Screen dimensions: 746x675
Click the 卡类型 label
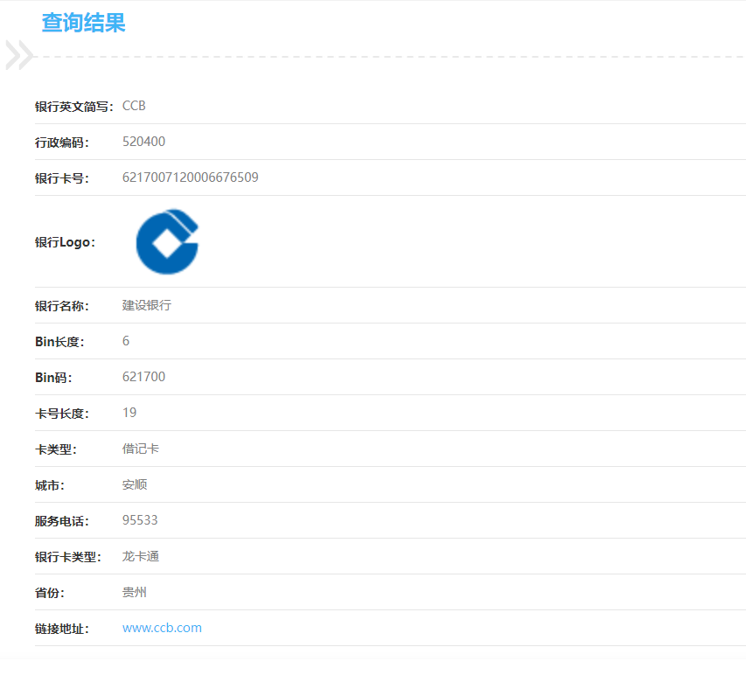pyautogui.click(x=55, y=449)
